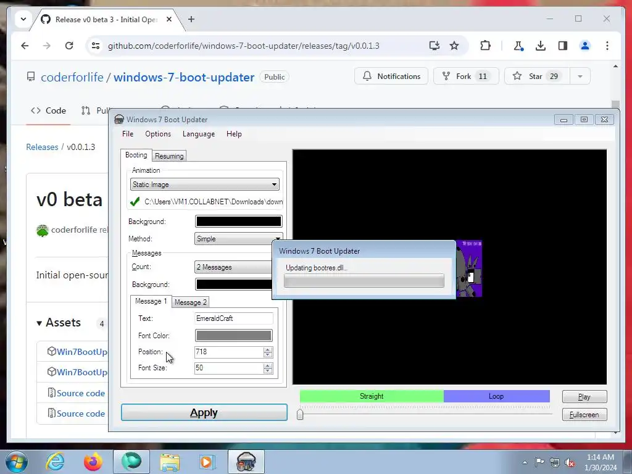Click the Fork button
632x474 pixels.
point(466,76)
